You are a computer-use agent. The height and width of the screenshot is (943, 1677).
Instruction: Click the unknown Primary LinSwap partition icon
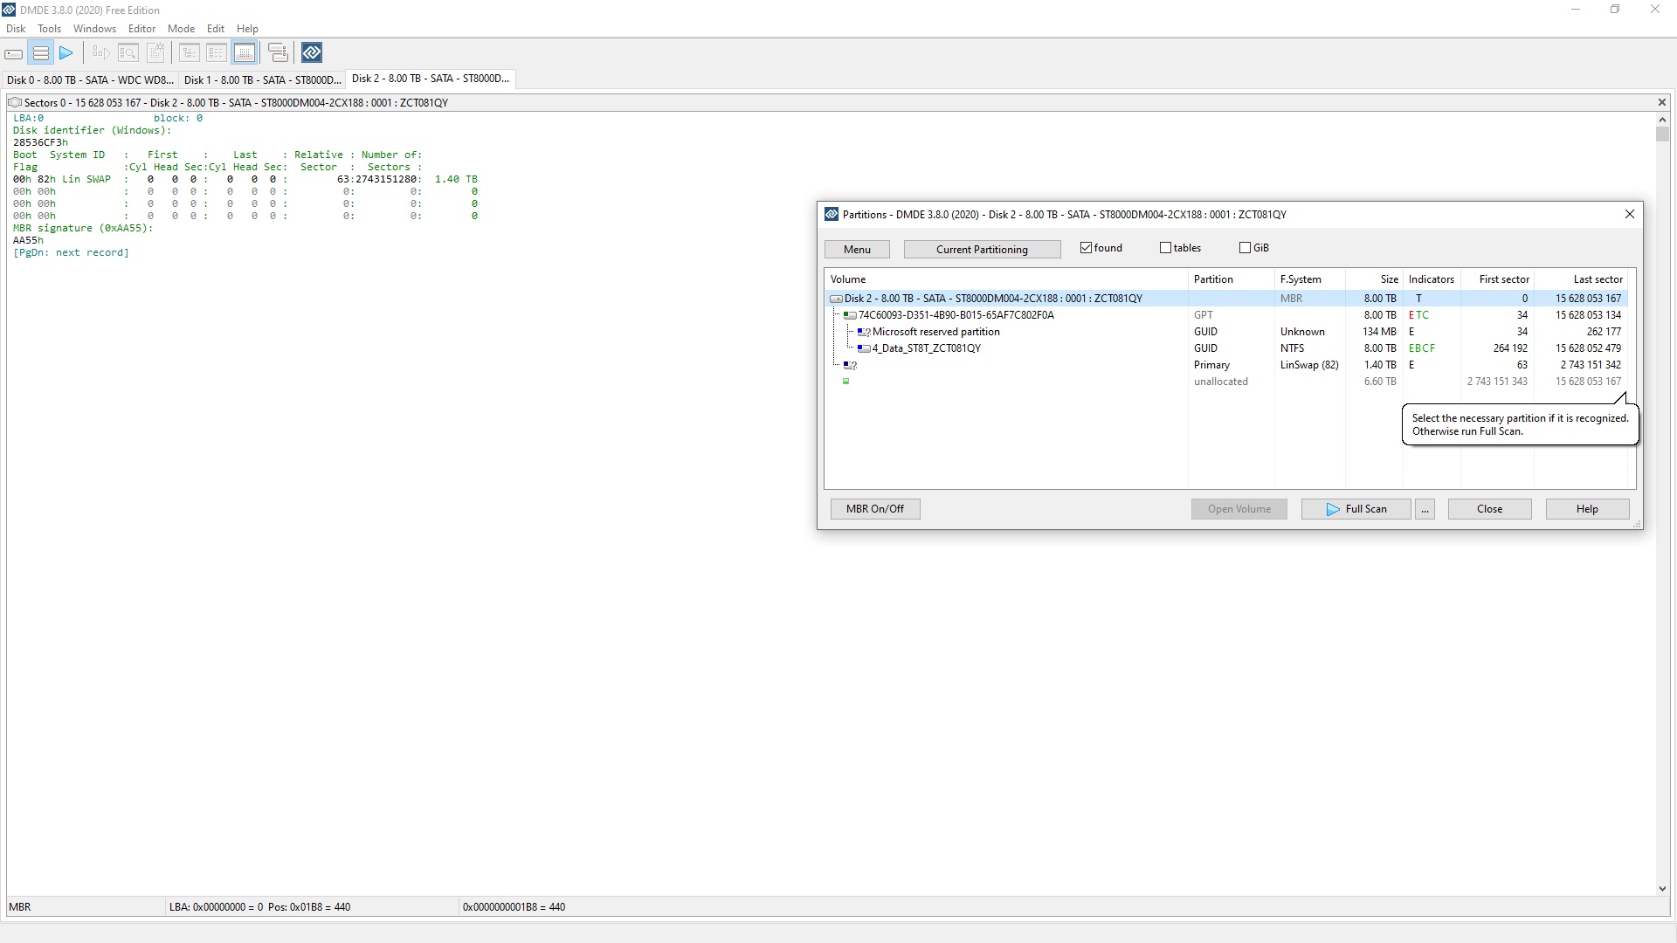(x=850, y=365)
